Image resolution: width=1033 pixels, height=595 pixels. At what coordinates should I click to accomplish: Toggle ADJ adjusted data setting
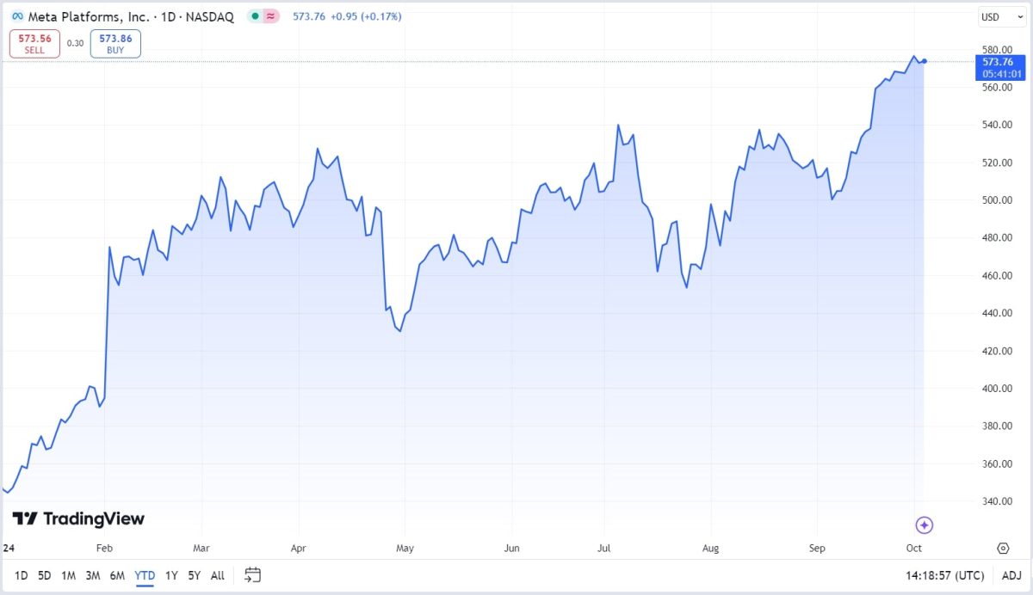click(x=1011, y=575)
